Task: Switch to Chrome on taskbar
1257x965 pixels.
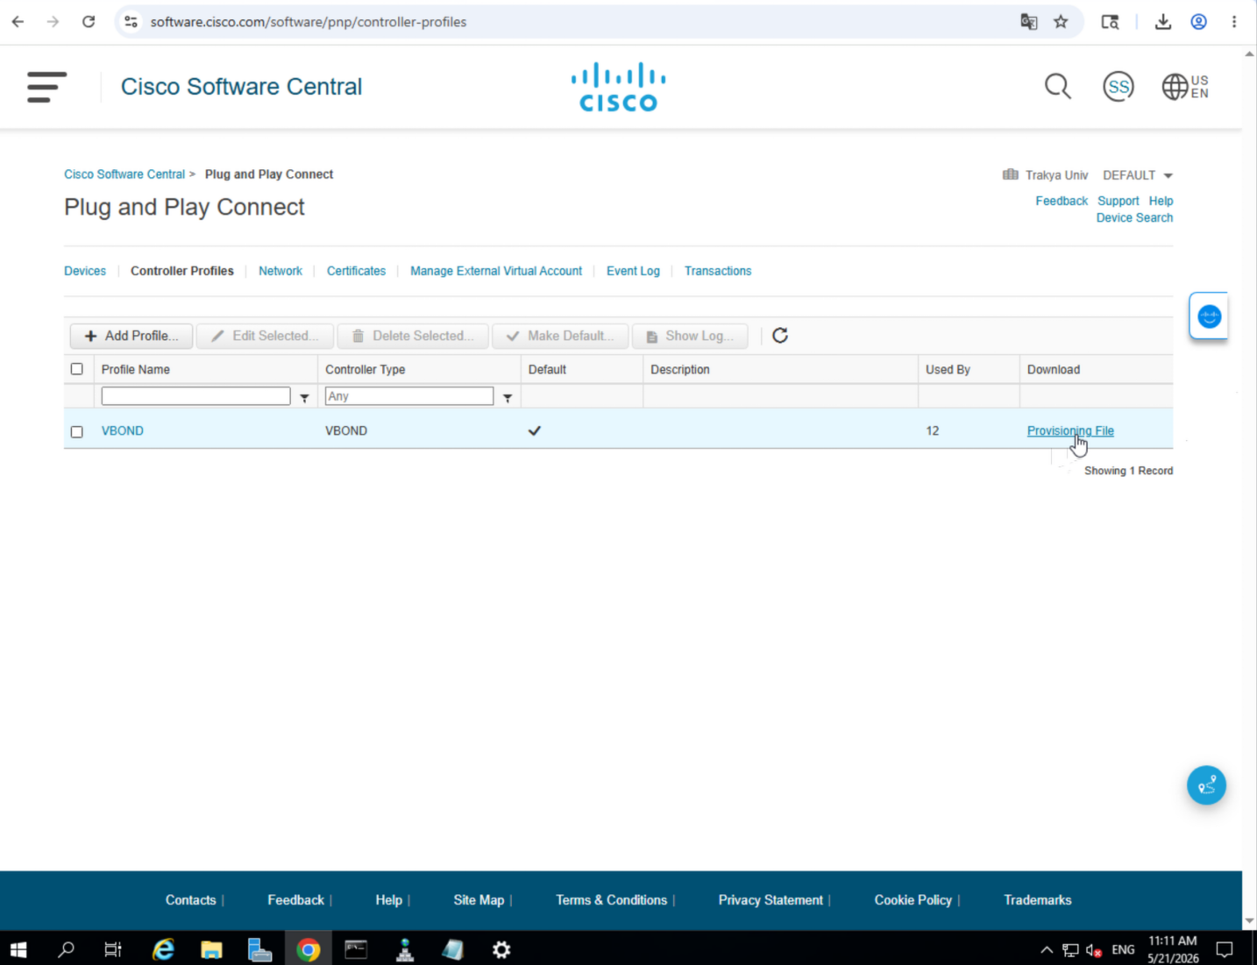Action: coord(308,949)
